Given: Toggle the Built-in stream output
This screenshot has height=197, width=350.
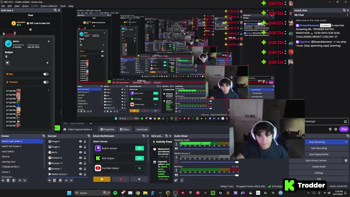Looking at the screenshot, I should (x=139, y=148).
